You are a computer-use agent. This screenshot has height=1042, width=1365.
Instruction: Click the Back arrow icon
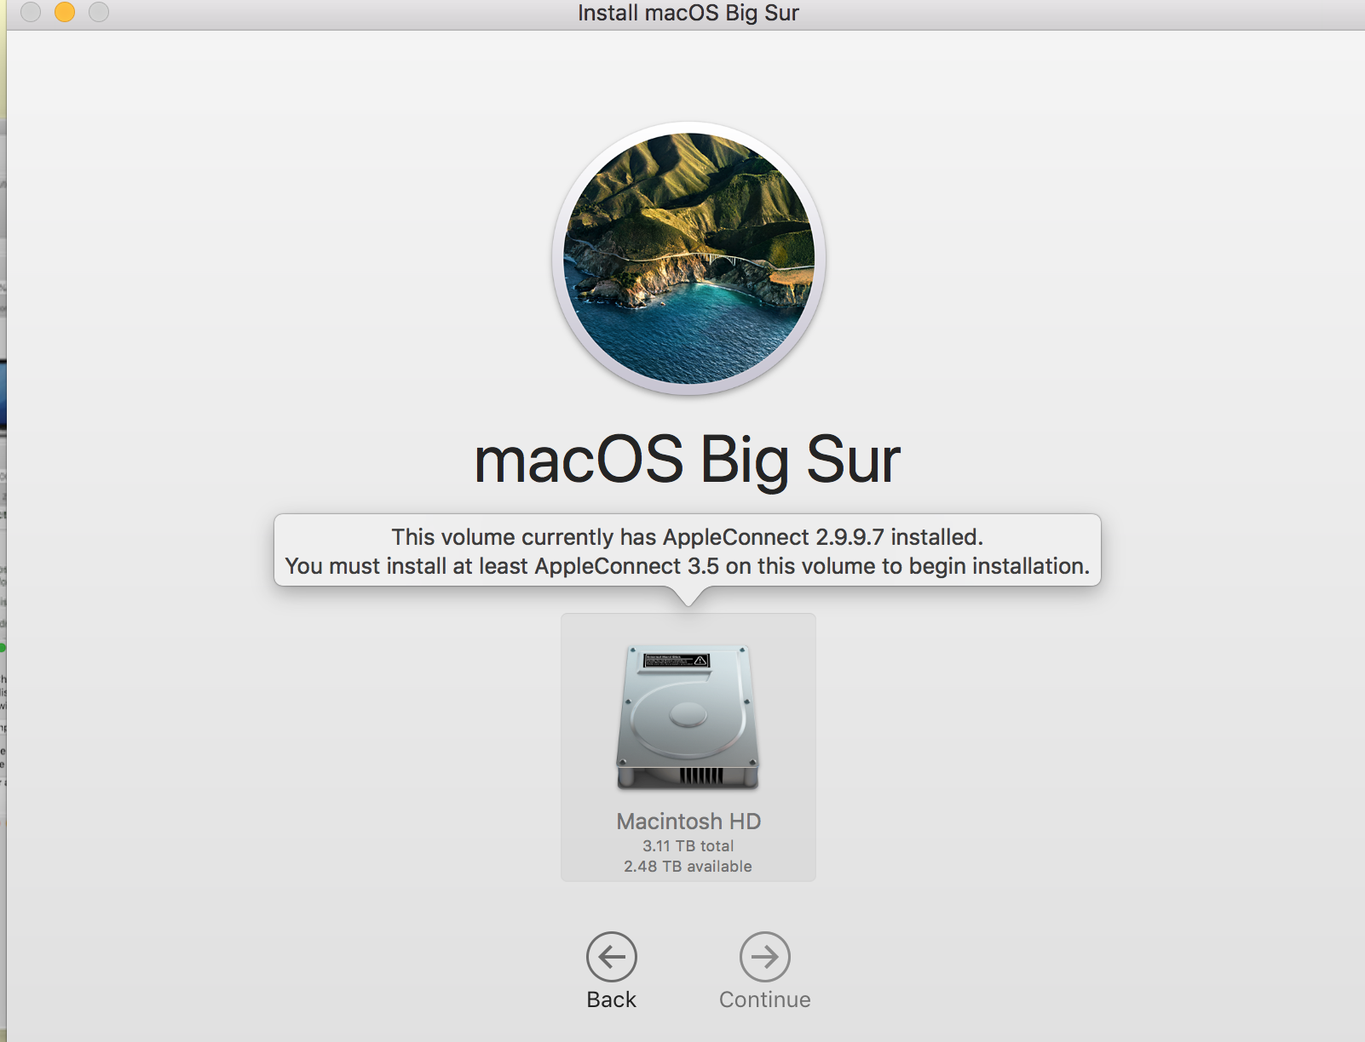[612, 957]
